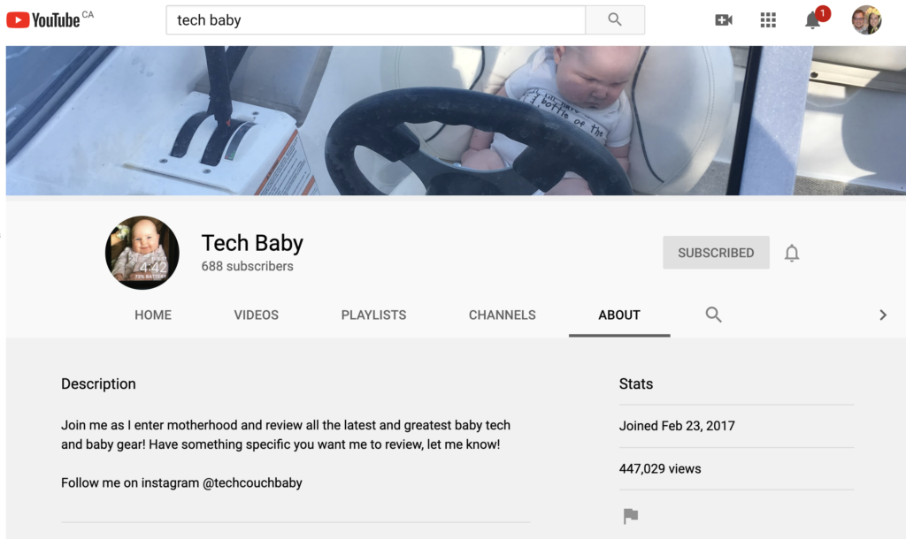Expand more channel tabs with right chevron
This screenshot has height=539, width=906.
tap(882, 315)
